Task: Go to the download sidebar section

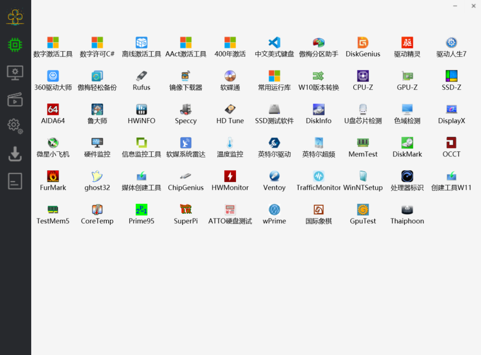Action: (x=15, y=154)
